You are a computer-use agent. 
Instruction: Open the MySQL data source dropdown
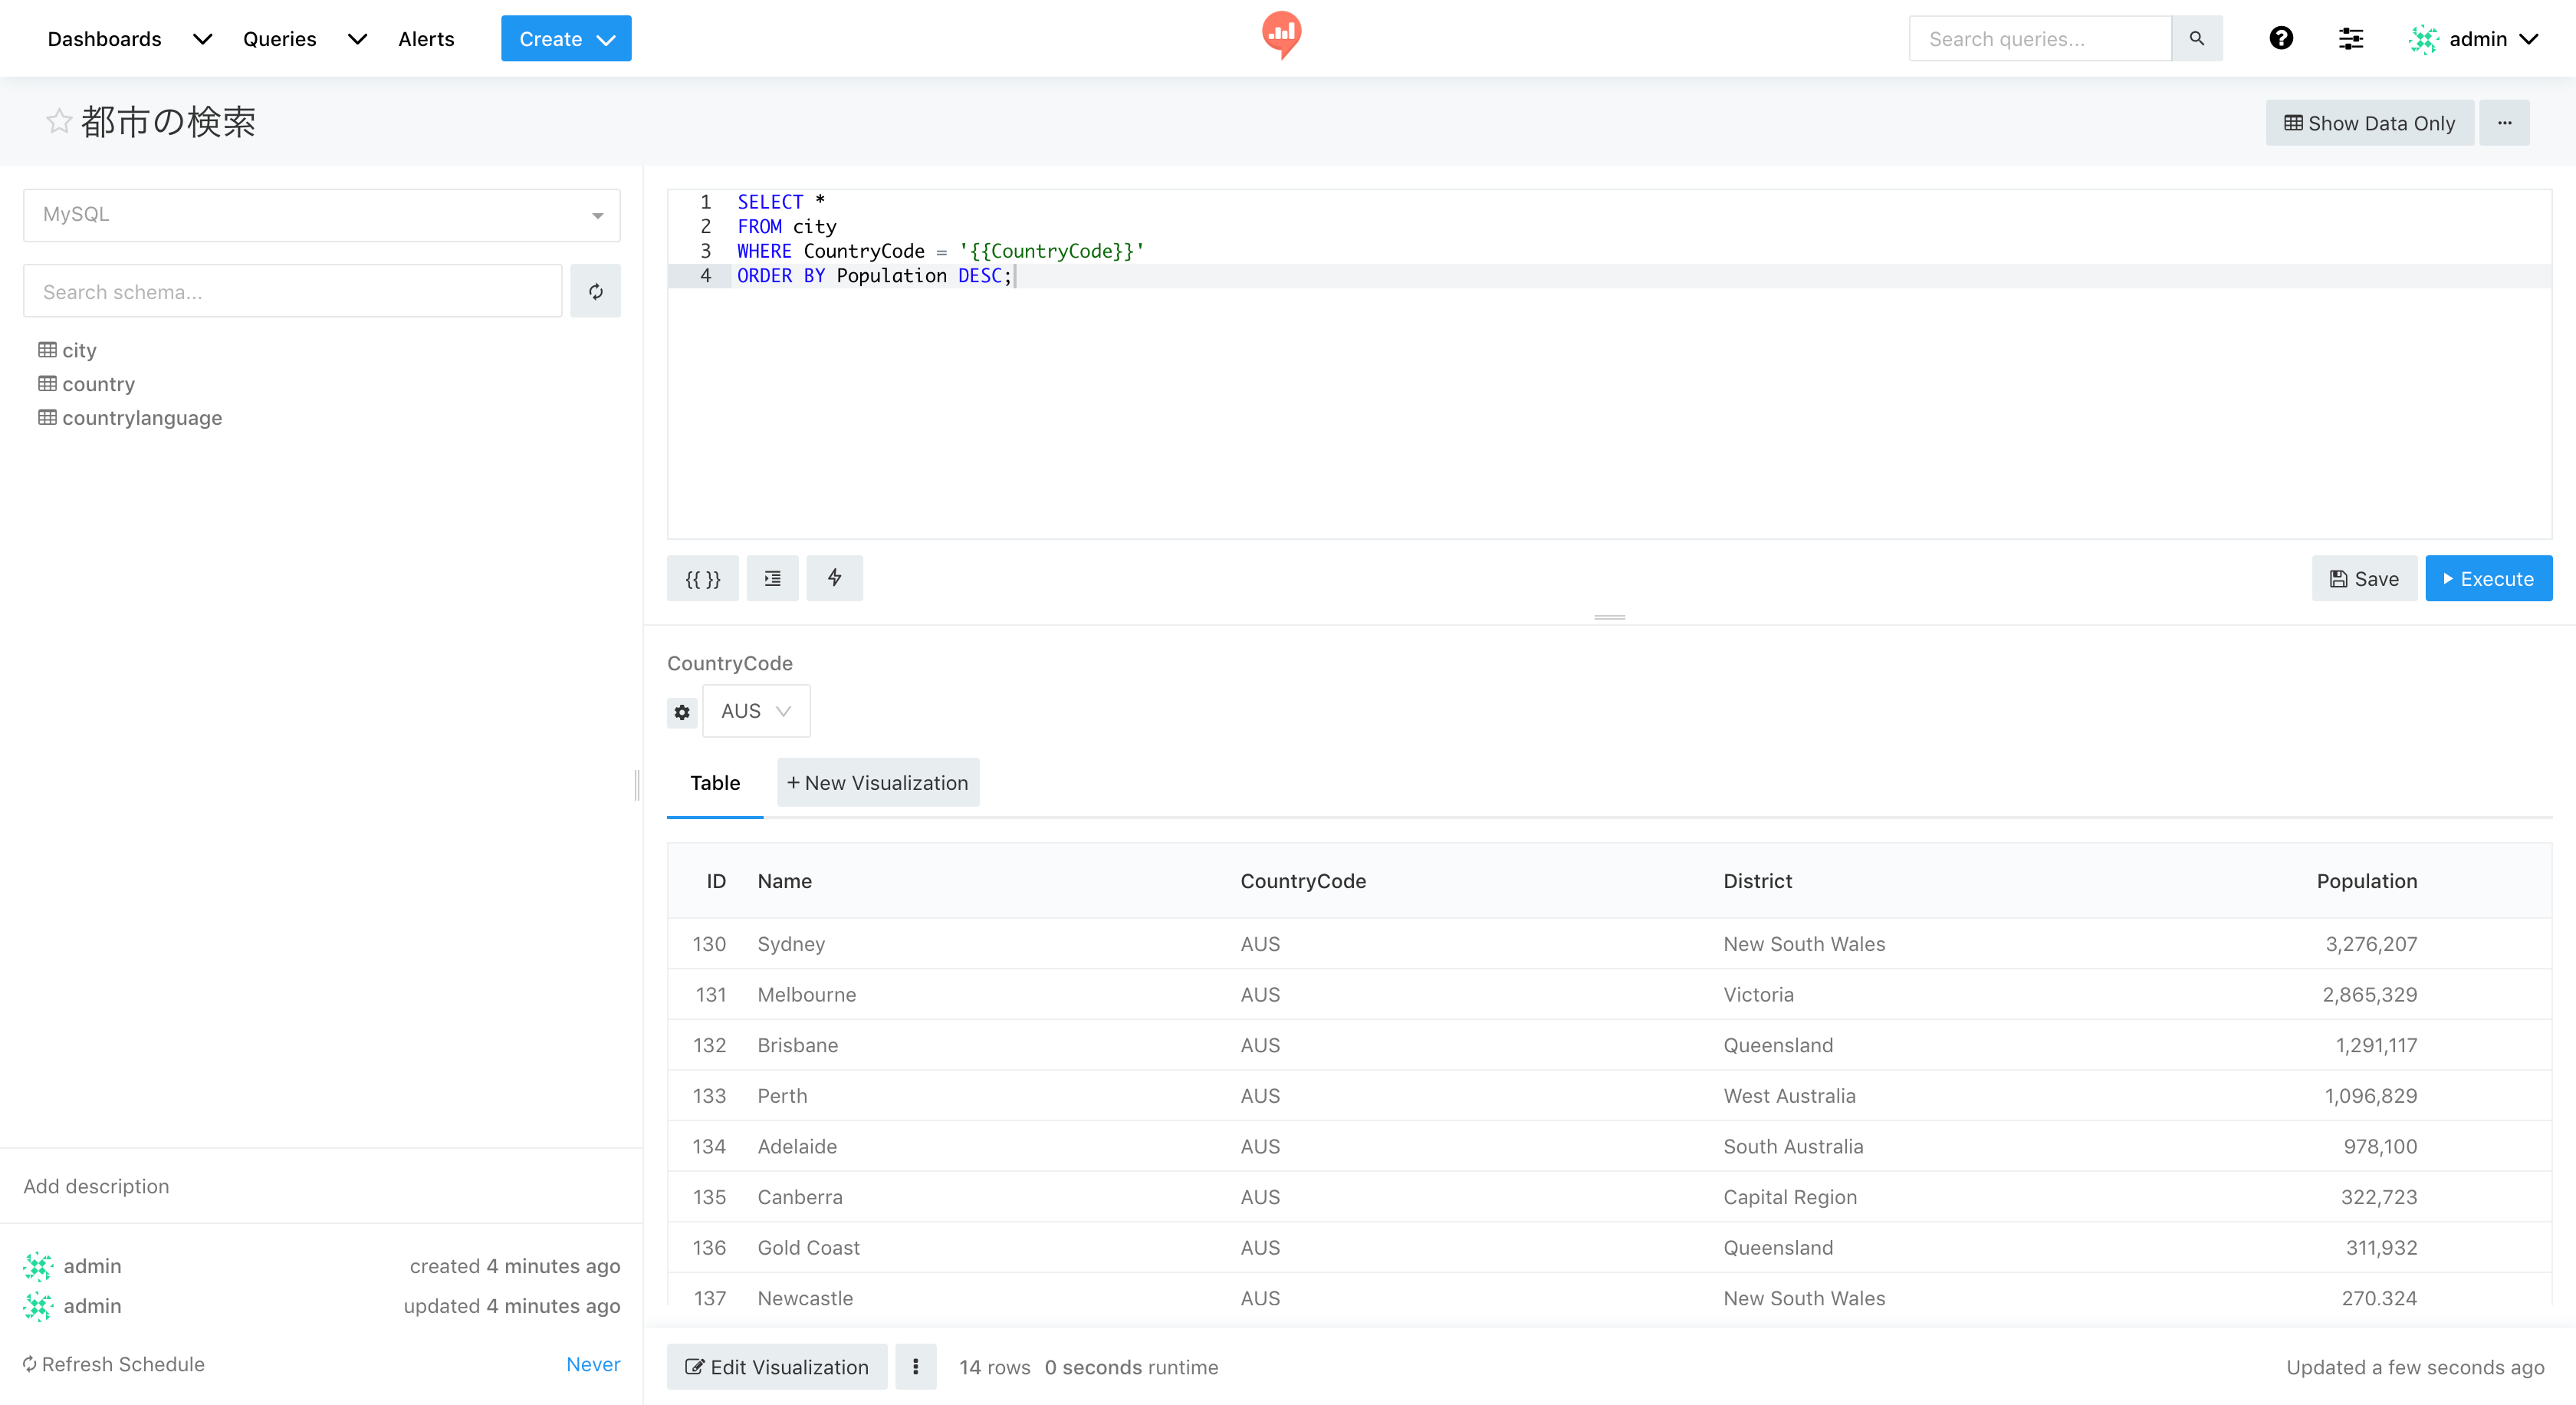pos(321,215)
